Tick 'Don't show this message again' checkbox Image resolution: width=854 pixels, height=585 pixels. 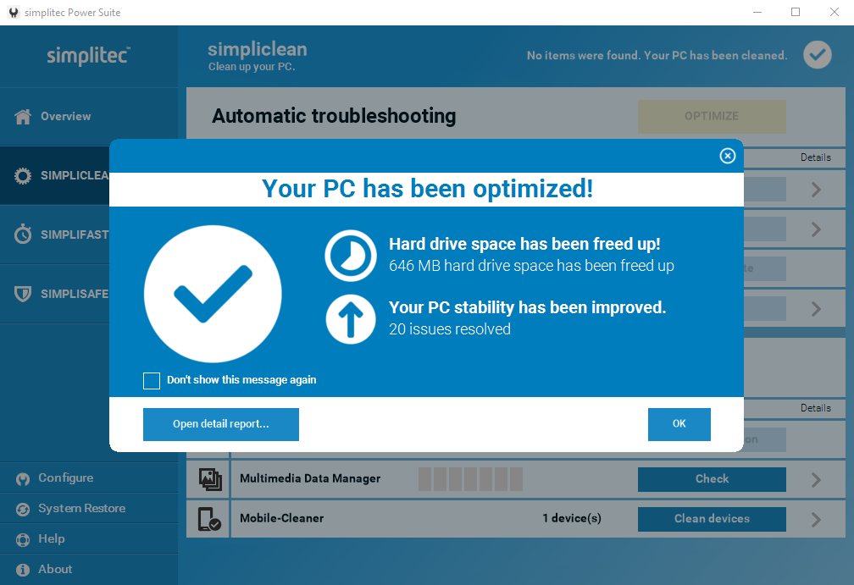click(x=152, y=380)
